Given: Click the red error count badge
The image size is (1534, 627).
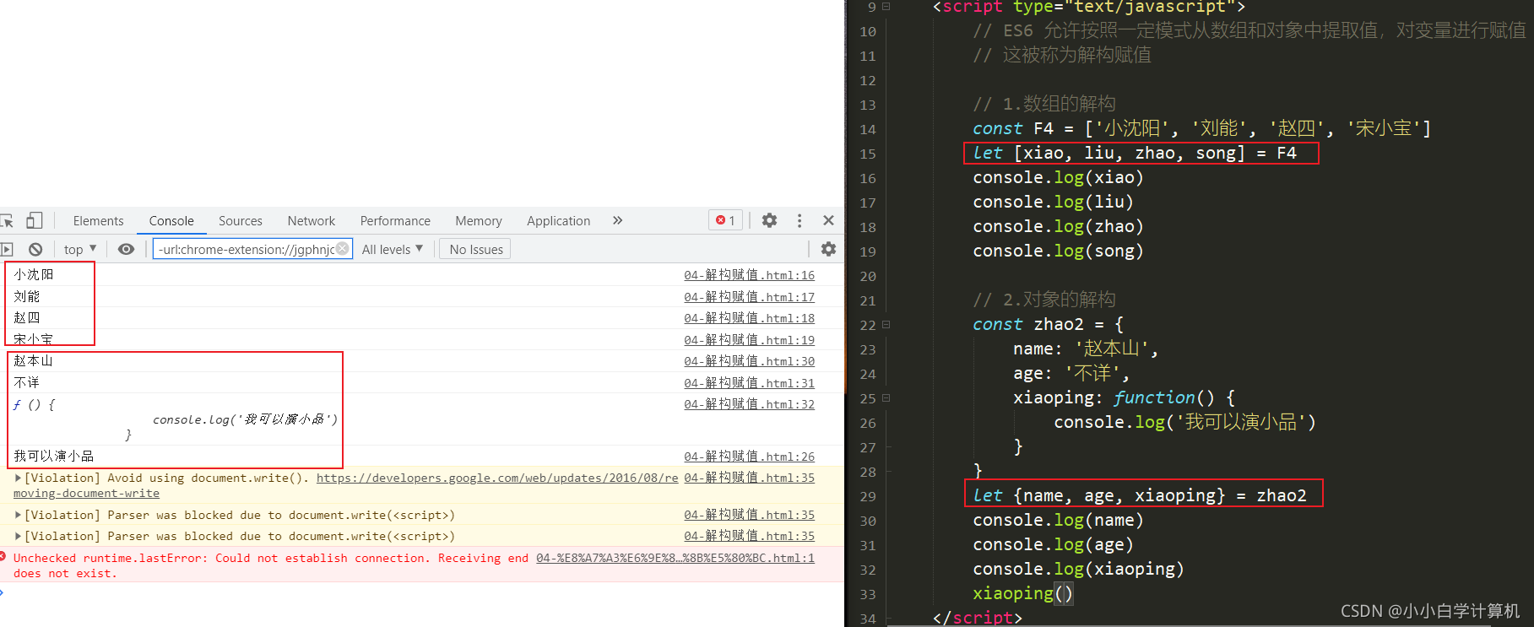Looking at the screenshot, I should 726,220.
